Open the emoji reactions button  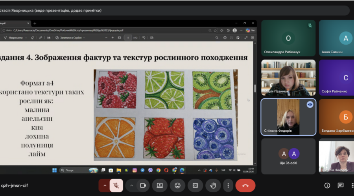(x=177, y=185)
